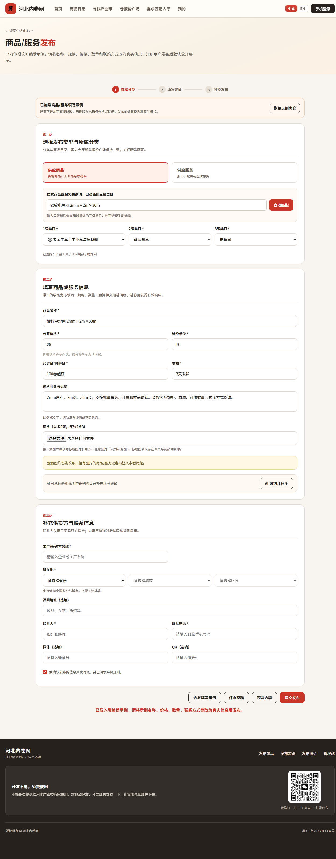Open the 请选择区县 dropdown
The height and width of the screenshot is (859, 336).
[x=256, y=580]
